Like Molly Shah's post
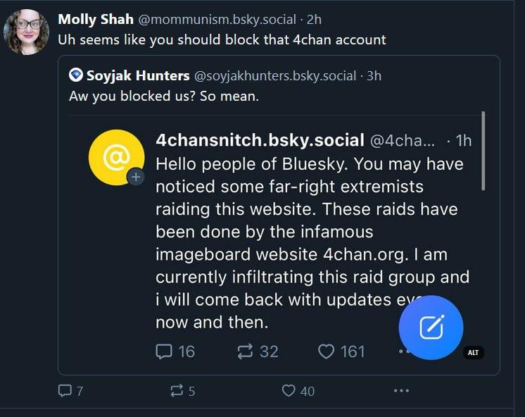Image resolution: width=525 pixels, height=417 pixels. [x=289, y=391]
